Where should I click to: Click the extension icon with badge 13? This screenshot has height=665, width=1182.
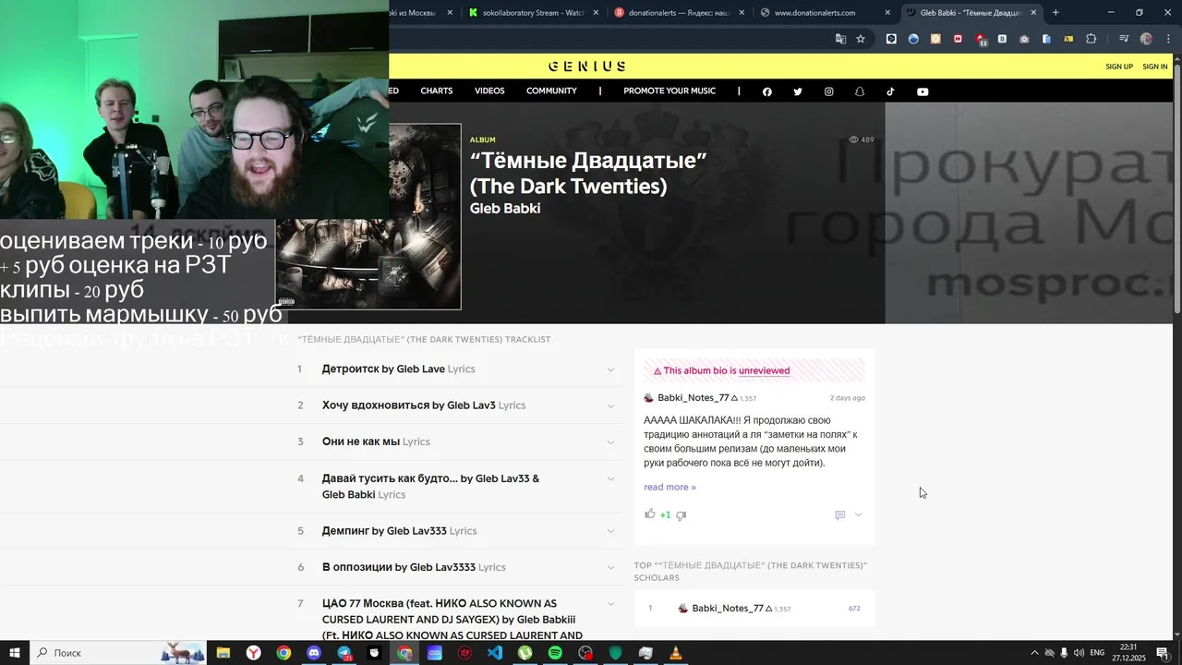point(981,39)
